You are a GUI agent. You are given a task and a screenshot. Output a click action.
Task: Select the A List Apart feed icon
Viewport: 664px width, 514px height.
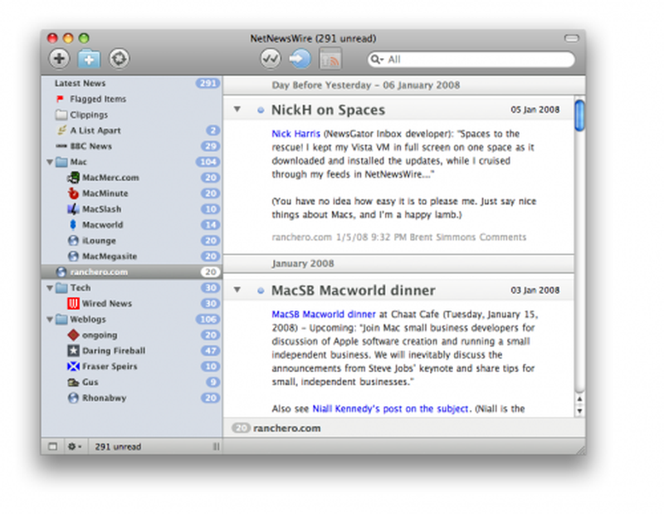tap(61, 130)
